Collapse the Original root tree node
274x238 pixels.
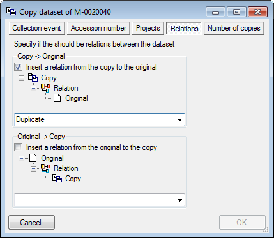tap(21, 159)
